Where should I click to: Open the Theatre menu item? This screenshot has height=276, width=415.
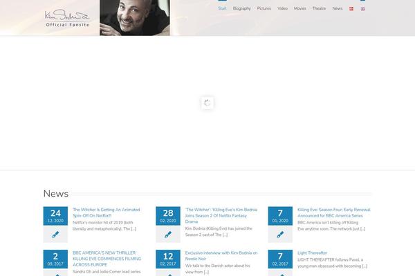[x=319, y=8]
